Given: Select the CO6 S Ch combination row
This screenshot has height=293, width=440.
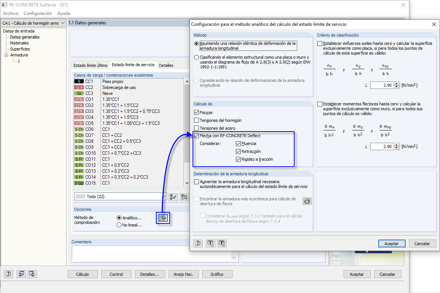Looking at the screenshot, I should (129, 129).
